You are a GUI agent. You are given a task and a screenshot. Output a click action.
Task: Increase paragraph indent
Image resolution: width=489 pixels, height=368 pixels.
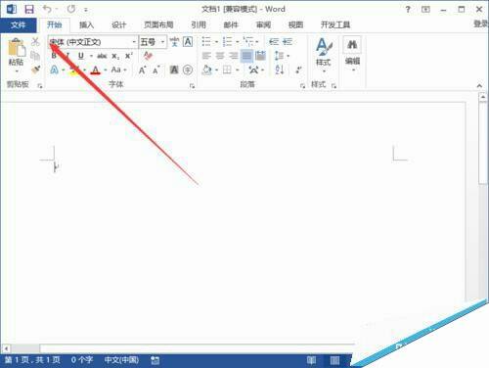point(288,42)
